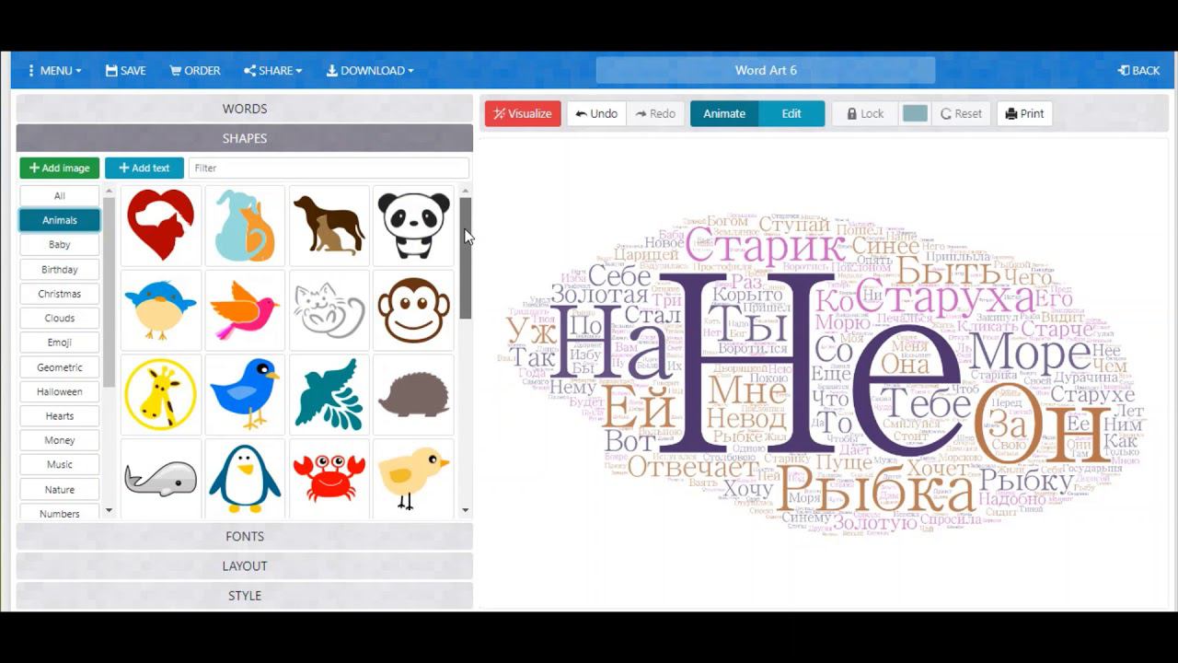Expand the STYLE panel
Viewport: 1178px width, 663px height.
click(245, 595)
